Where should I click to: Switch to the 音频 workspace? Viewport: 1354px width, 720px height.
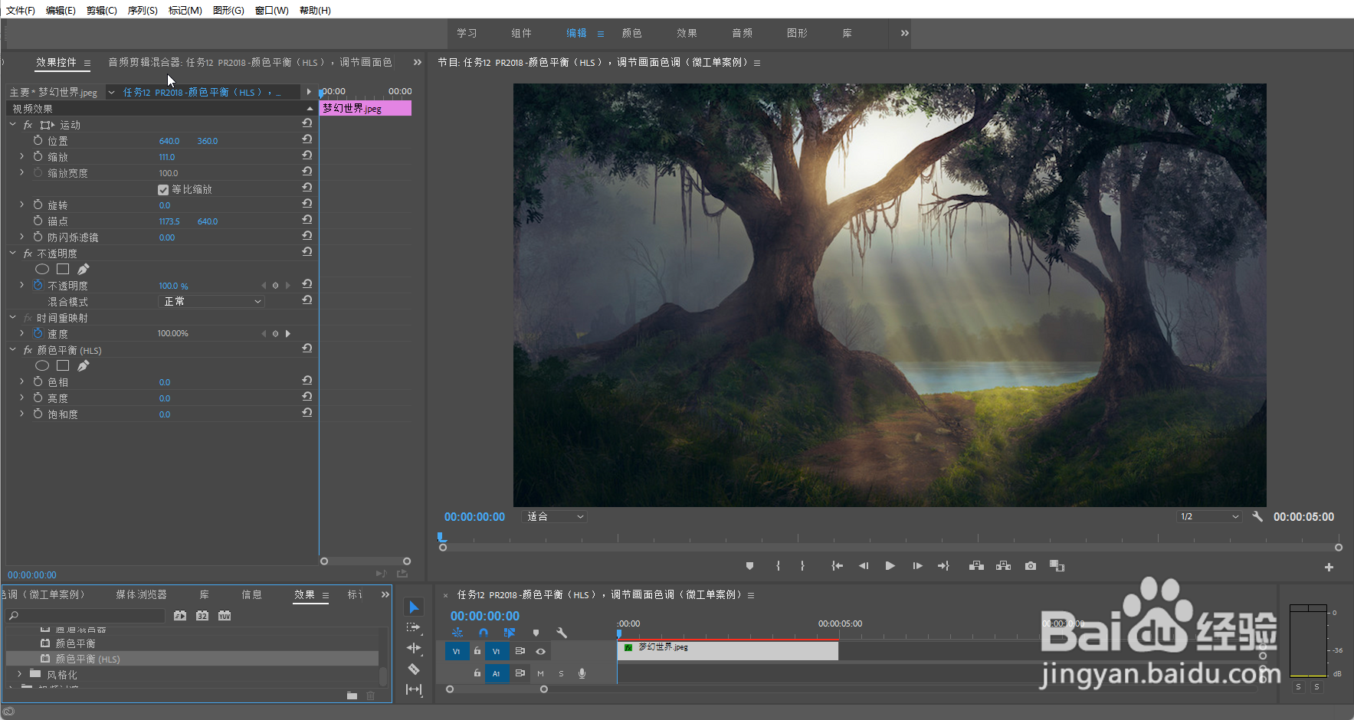click(x=742, y=33)
